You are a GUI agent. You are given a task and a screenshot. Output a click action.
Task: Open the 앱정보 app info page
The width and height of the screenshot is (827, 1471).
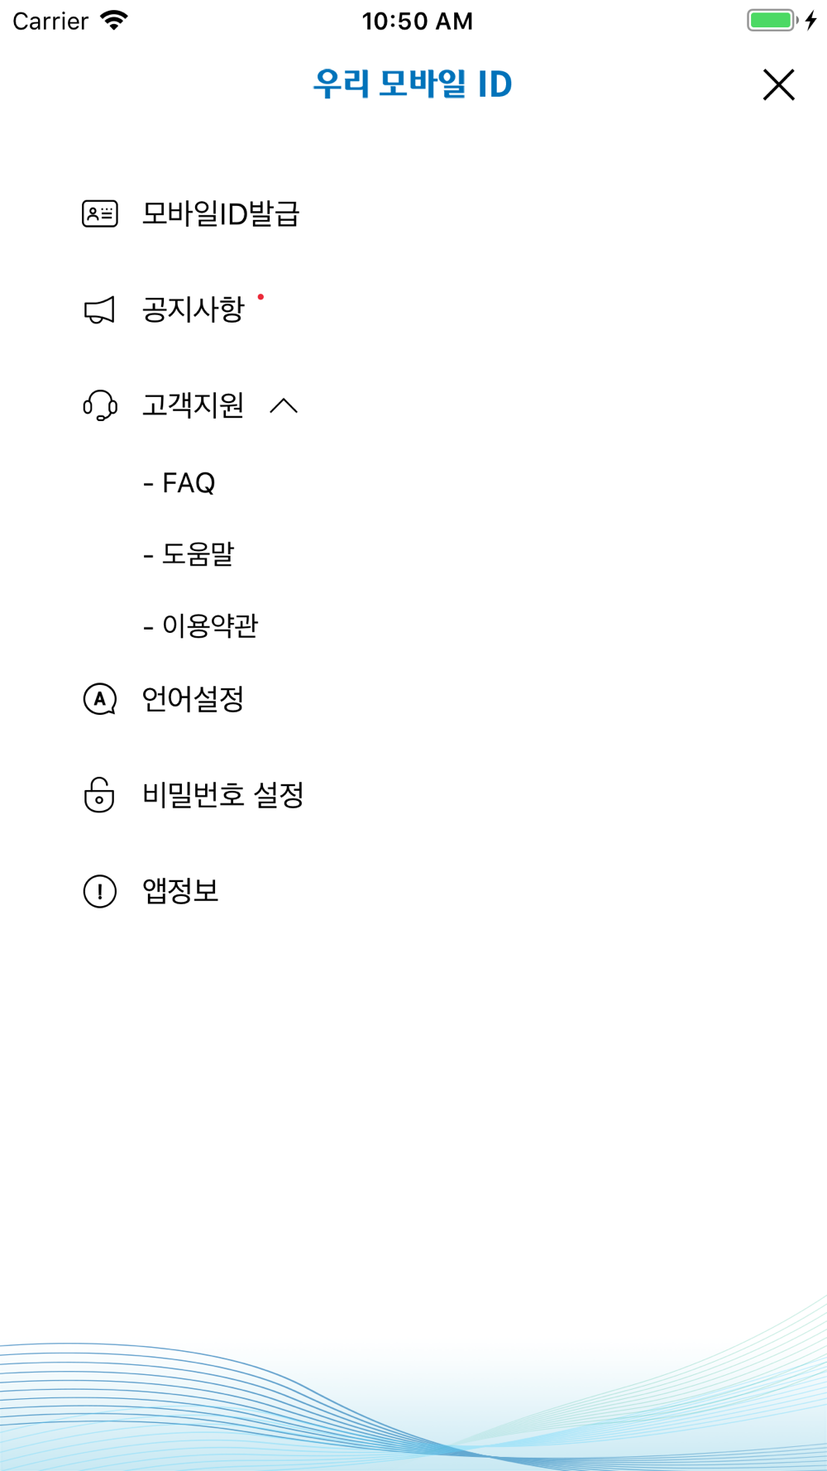[180, 891]
